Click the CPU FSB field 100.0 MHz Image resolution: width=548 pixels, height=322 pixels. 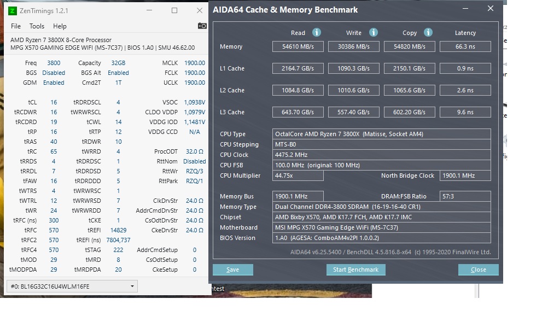point(382,165)
